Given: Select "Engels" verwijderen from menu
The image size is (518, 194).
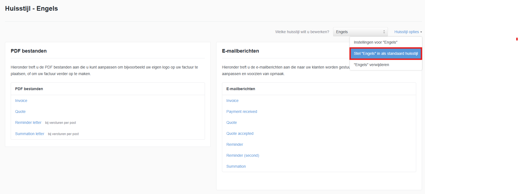Looking at the screenshot, I should (x=371, y=65).
